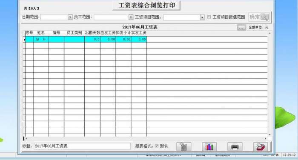
Task: Click the bar chart statistics icon
Action: (209, 146)
